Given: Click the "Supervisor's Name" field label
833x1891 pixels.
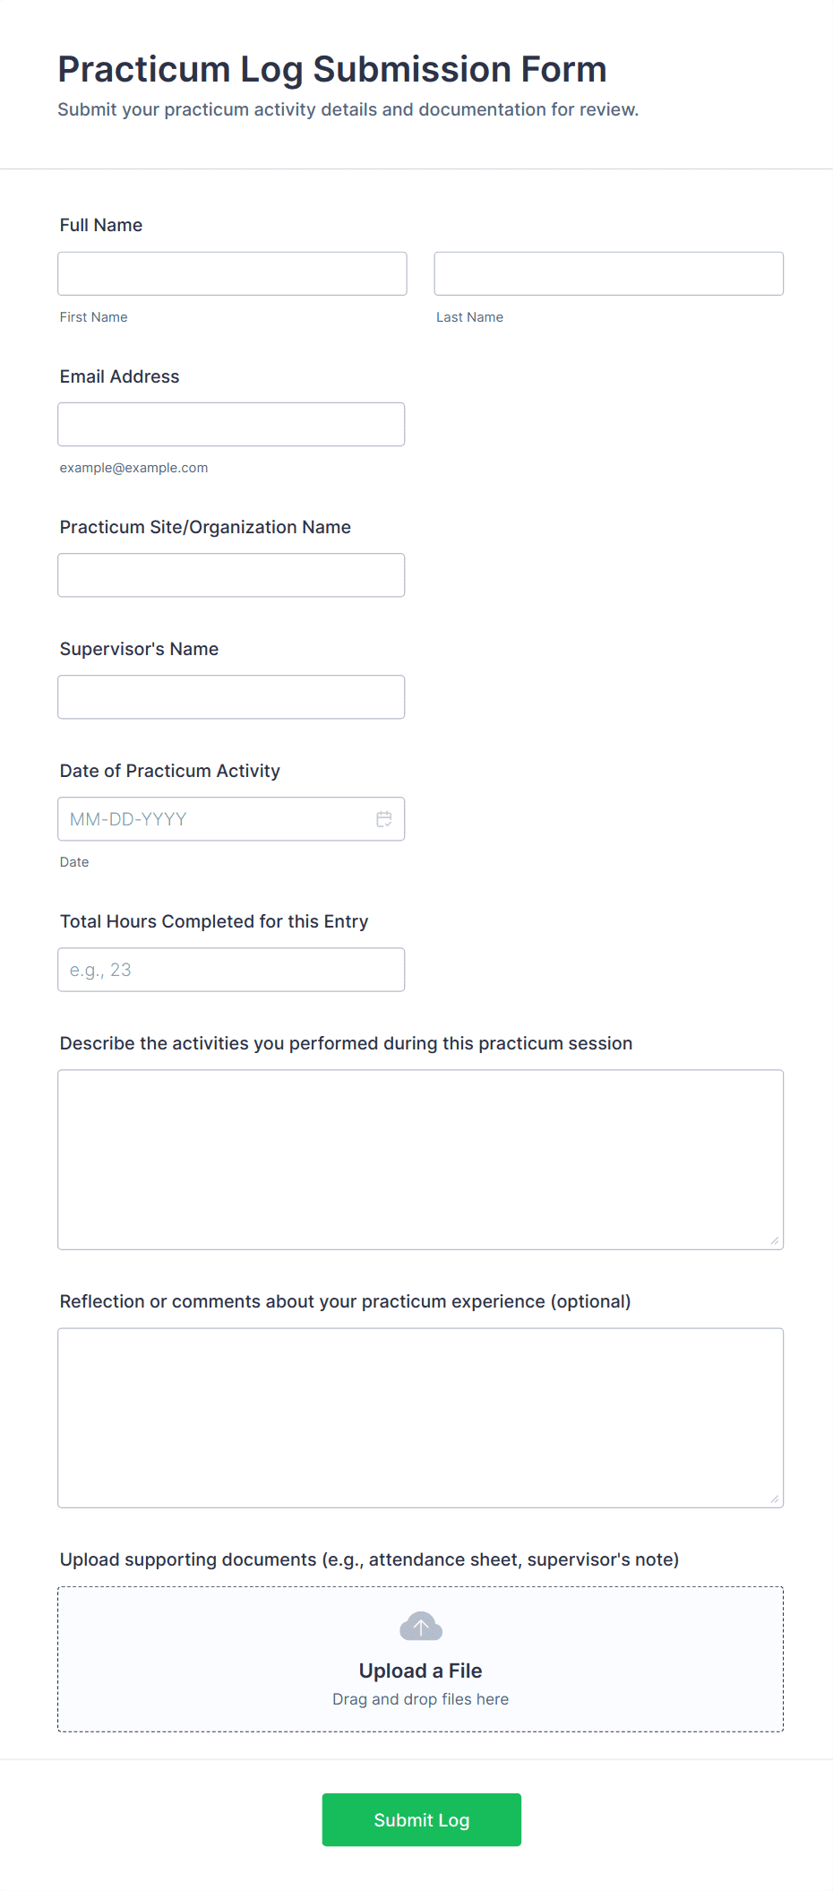Looking at the screenshot, I should 140,649.
